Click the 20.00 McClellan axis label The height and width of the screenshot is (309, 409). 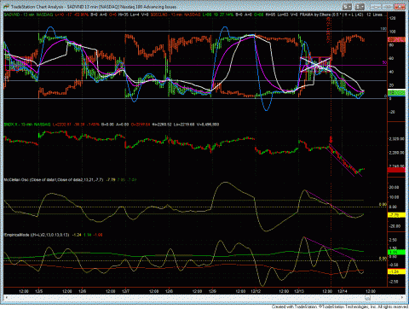click(x=394, y=187)
